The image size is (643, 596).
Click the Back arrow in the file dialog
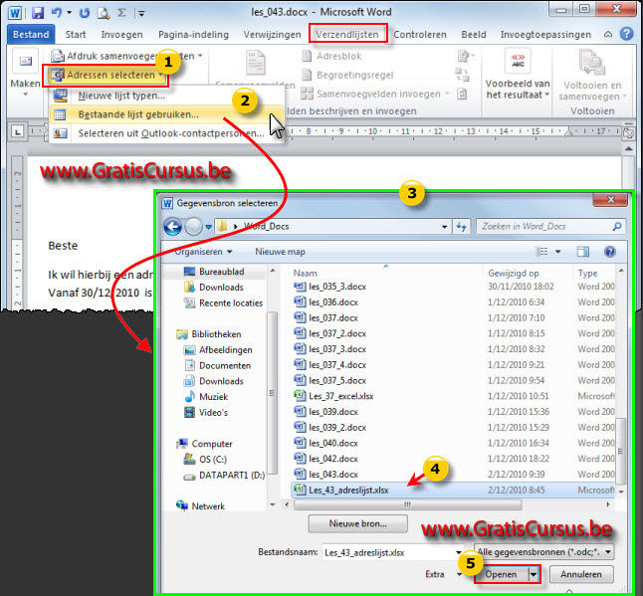[x=172, y=226]
